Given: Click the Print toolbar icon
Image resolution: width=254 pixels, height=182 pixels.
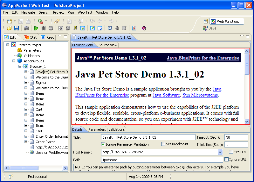Looking at the screenshot, I should (x=28, y=21).
